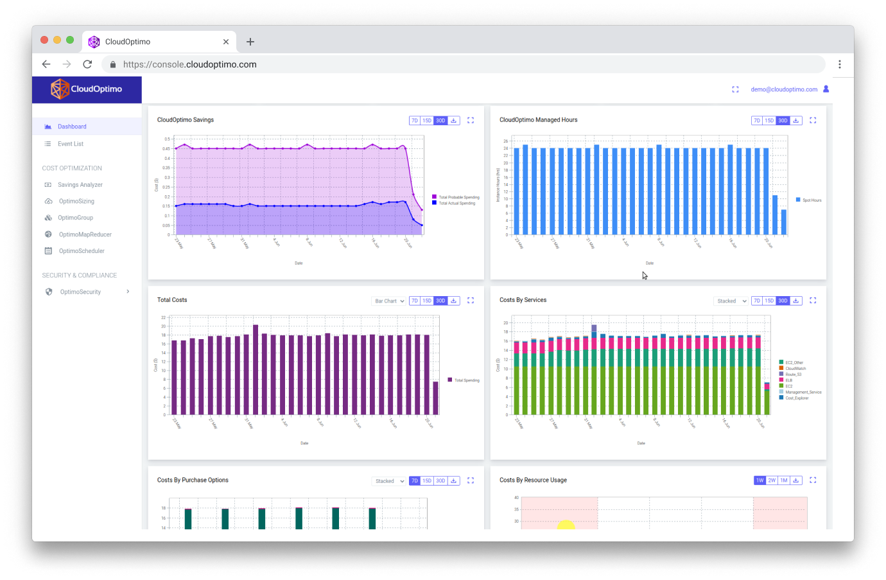This screenshot has height=580, width=886.
Task: Click the demo@cloudoptimo.com account link
Action: tap(784, 89)
